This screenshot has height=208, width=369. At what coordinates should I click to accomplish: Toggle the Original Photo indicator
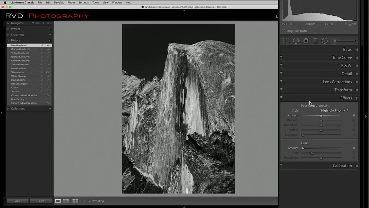[x=284, y=31]
